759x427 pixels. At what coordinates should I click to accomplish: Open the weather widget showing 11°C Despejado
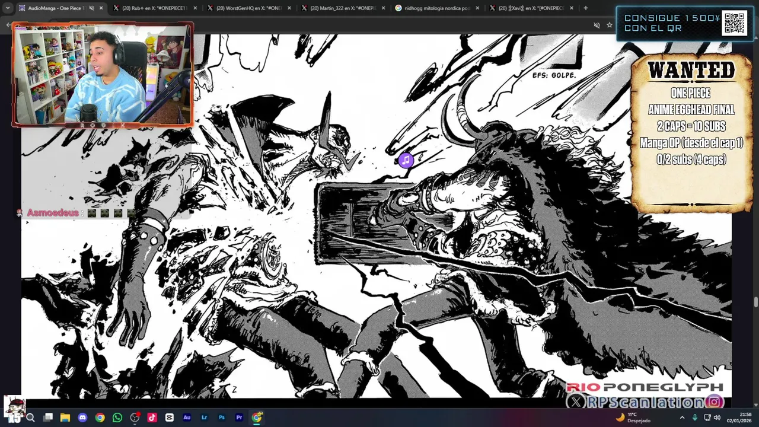pos(633,418)
